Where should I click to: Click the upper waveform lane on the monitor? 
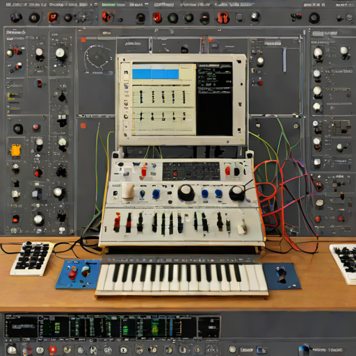click(x=163, y=97)
